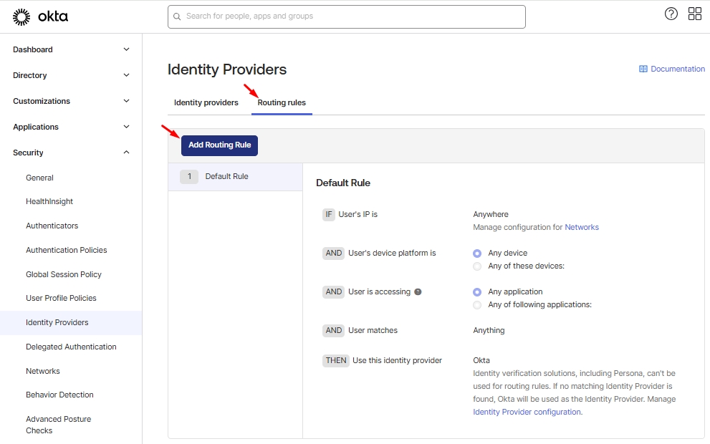The width and height of the screenshot is (710, 444).
Task: Select 'Any of following applications' radio button
Action: [x=477, y=305]
